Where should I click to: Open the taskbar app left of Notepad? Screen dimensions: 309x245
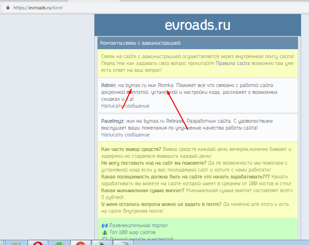tap(102, 243)
